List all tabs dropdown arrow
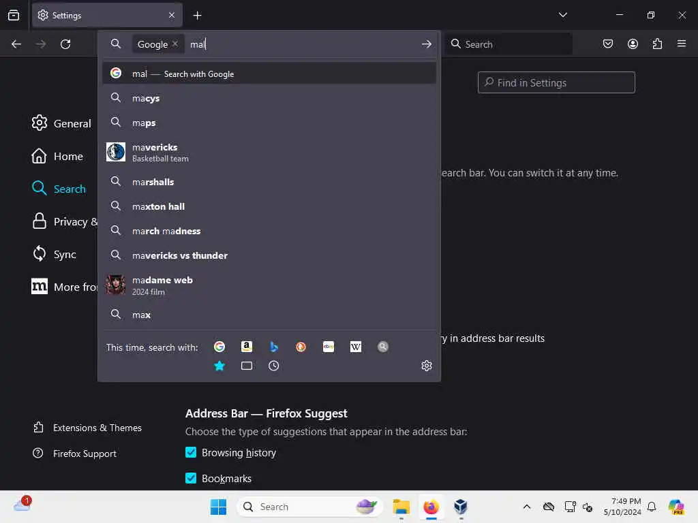Screen dimensions: 698x523 562,15
